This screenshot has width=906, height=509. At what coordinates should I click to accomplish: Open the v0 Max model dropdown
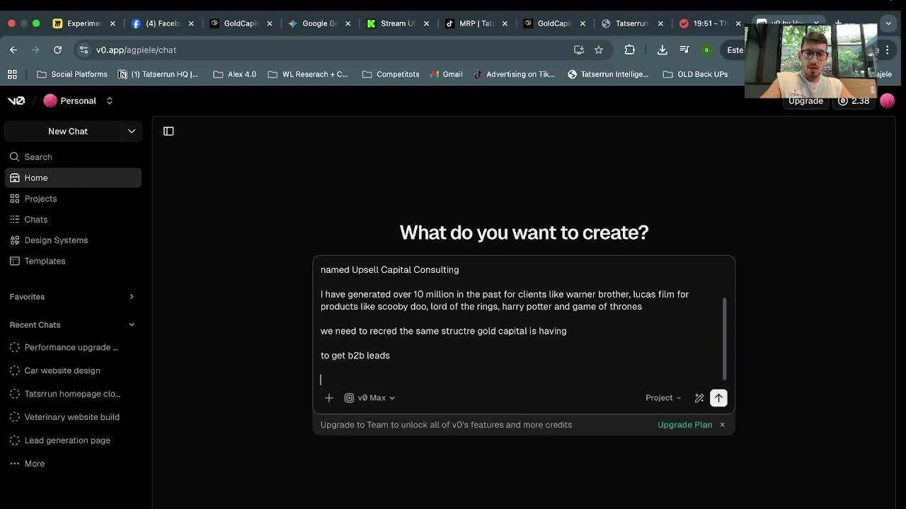coord(369,398)
